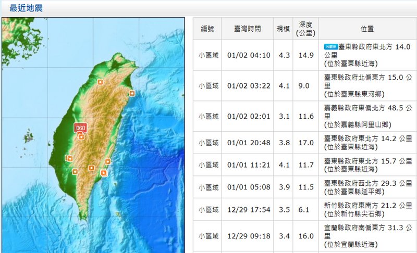Viewport: 417px width, 253px height.
Task: Click 小區域 in the 01/01 05:08 row
Action: pos(208,187)
